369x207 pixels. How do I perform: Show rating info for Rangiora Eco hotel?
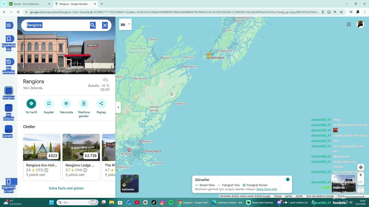point(46,170)
